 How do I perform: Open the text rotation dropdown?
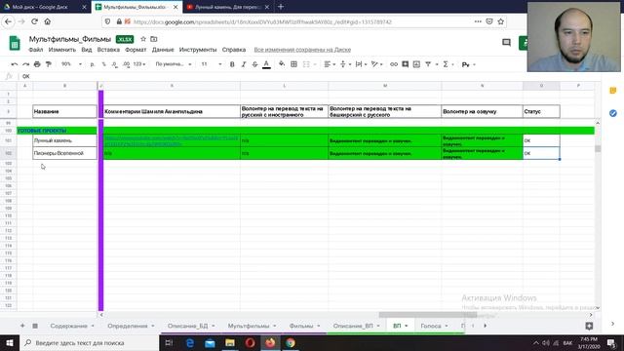(377, 64)
